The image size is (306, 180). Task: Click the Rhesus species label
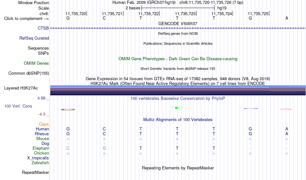[x=42, y=134]
